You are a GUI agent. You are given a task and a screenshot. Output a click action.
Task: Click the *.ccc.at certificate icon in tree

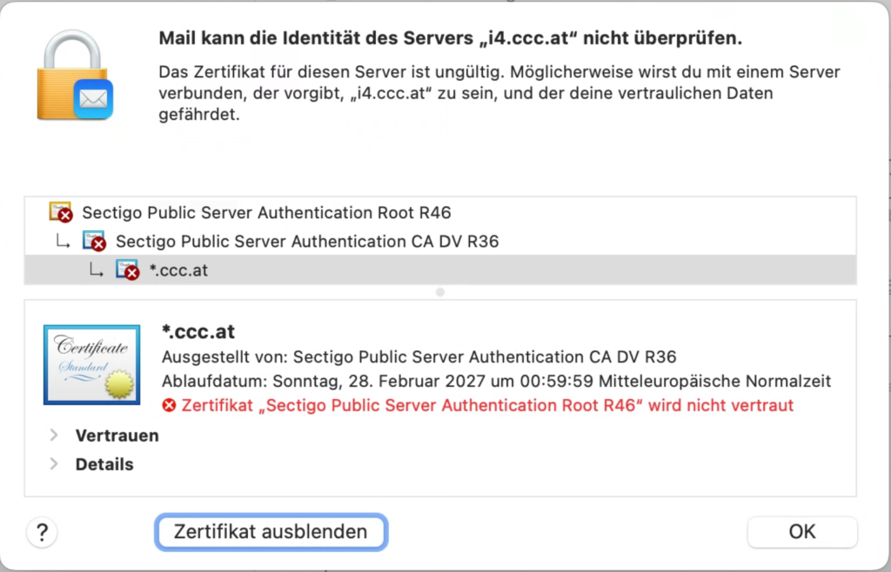pyautogui.click(x=127, y=269)
